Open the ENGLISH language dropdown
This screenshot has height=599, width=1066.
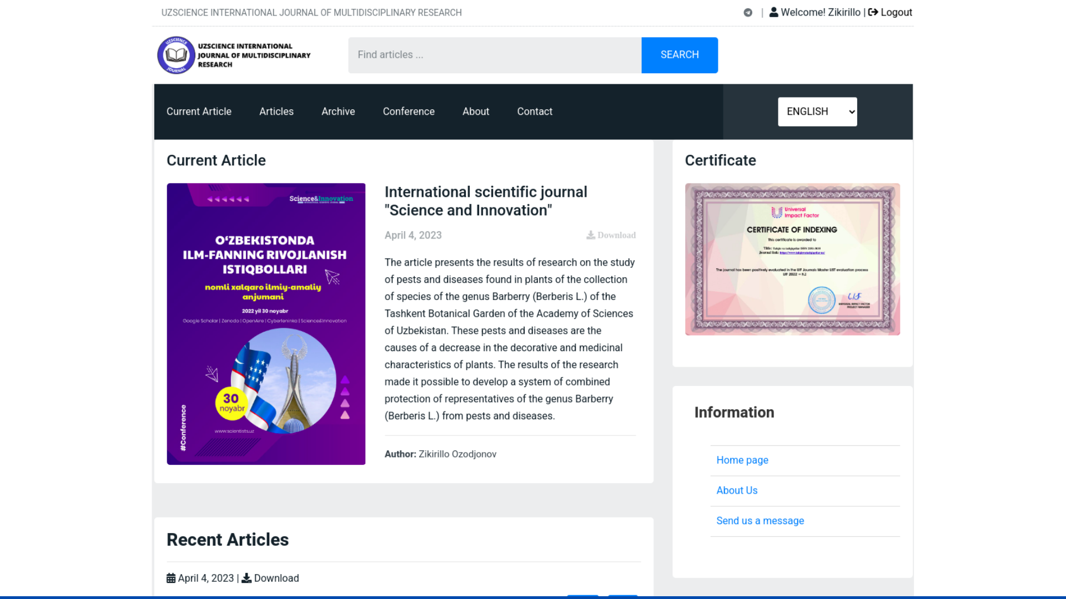[817, 111]
